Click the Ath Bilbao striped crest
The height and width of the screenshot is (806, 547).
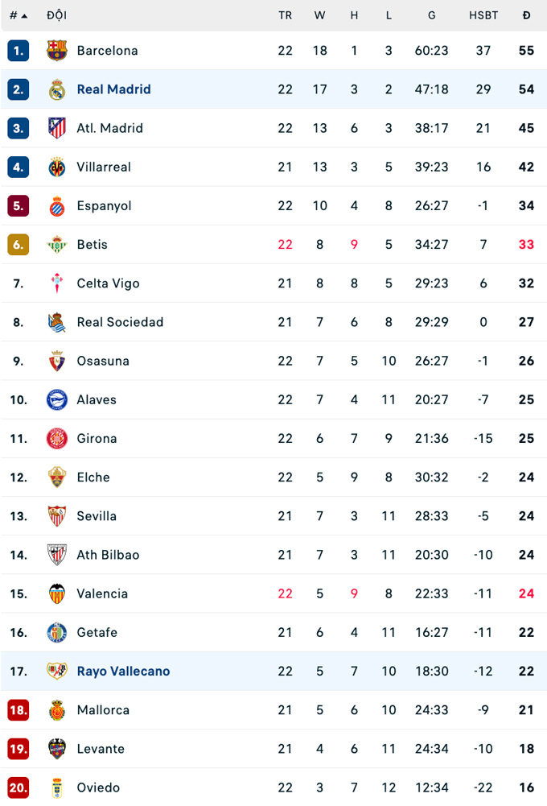click(57, 555)
